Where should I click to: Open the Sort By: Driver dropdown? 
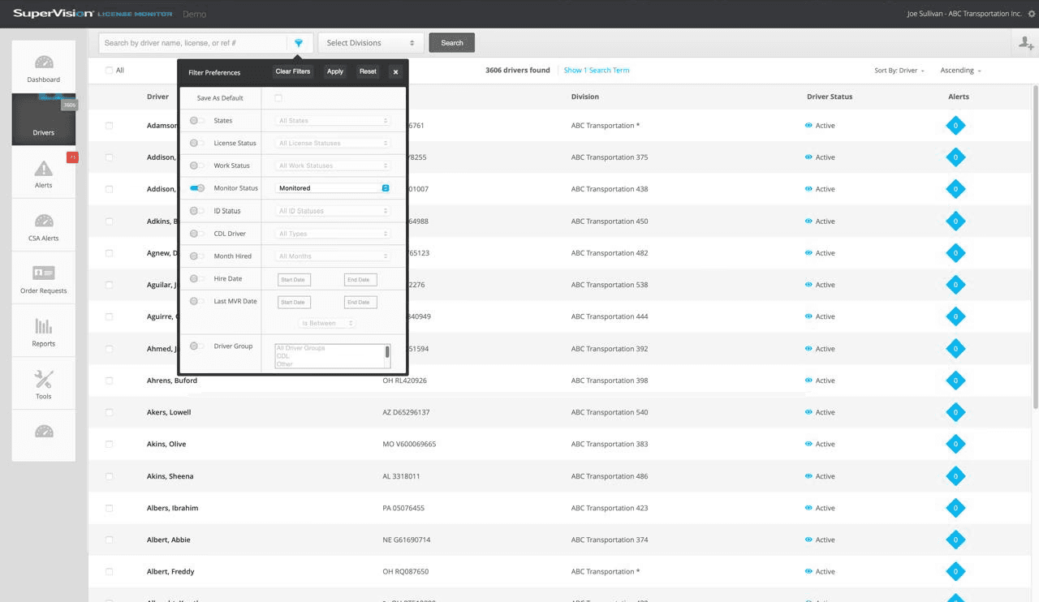click(x=899, y=71)
